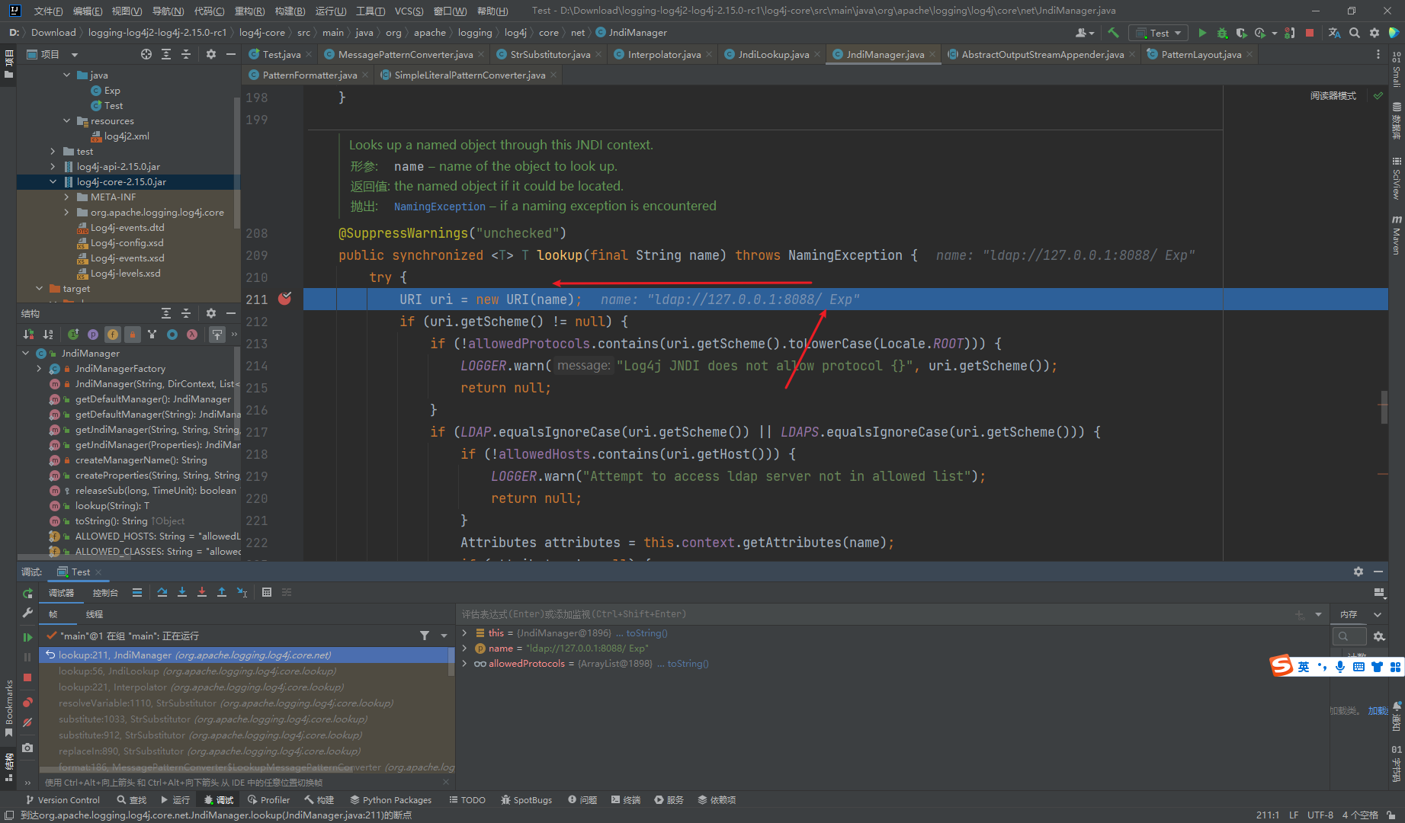Expand the 'this' variable in debugger
Viewport: 1405px width, 823px height.
point(465,632)
